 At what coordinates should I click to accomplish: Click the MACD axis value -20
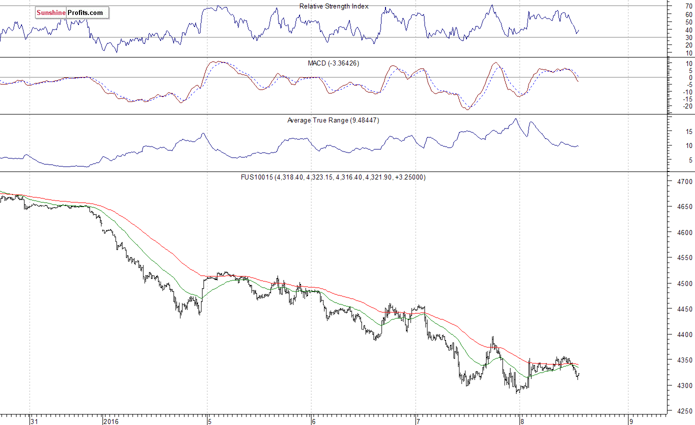(x=687, y=106)
